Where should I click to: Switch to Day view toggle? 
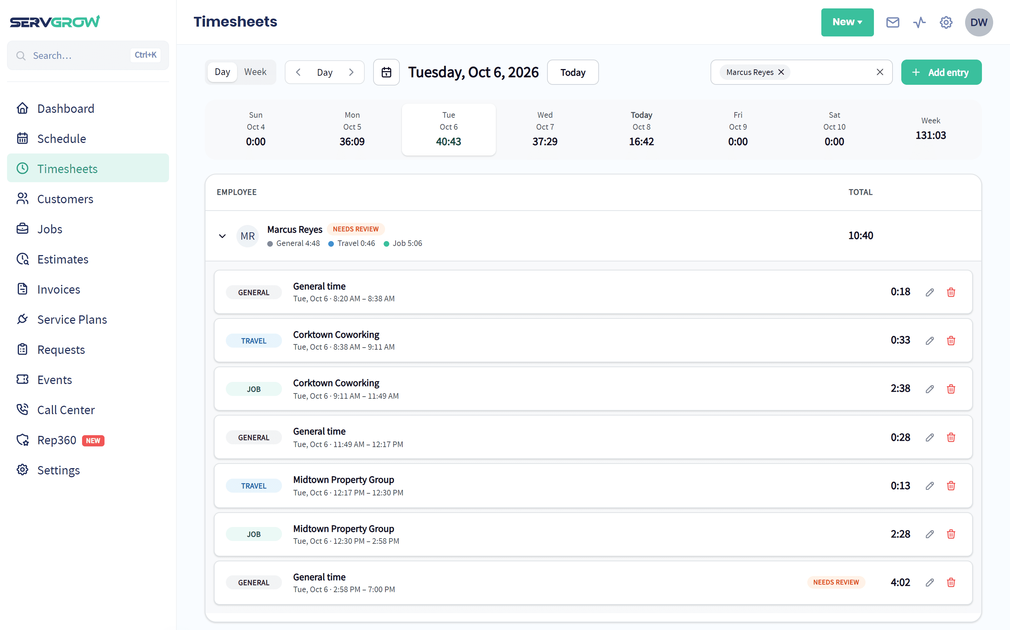(x=222, y=72)
